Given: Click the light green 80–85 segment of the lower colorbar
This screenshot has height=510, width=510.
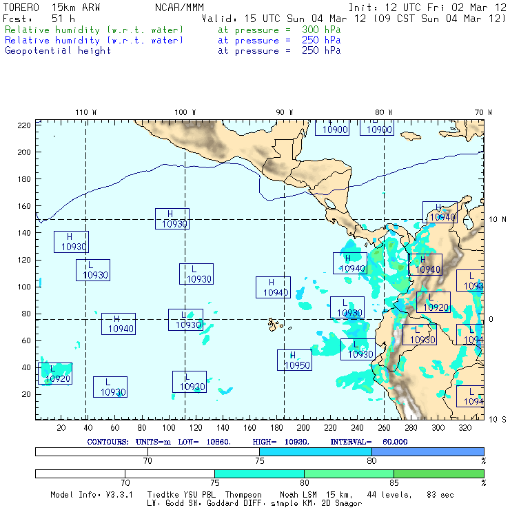Looking at the screenshot, I should point(348,474).
